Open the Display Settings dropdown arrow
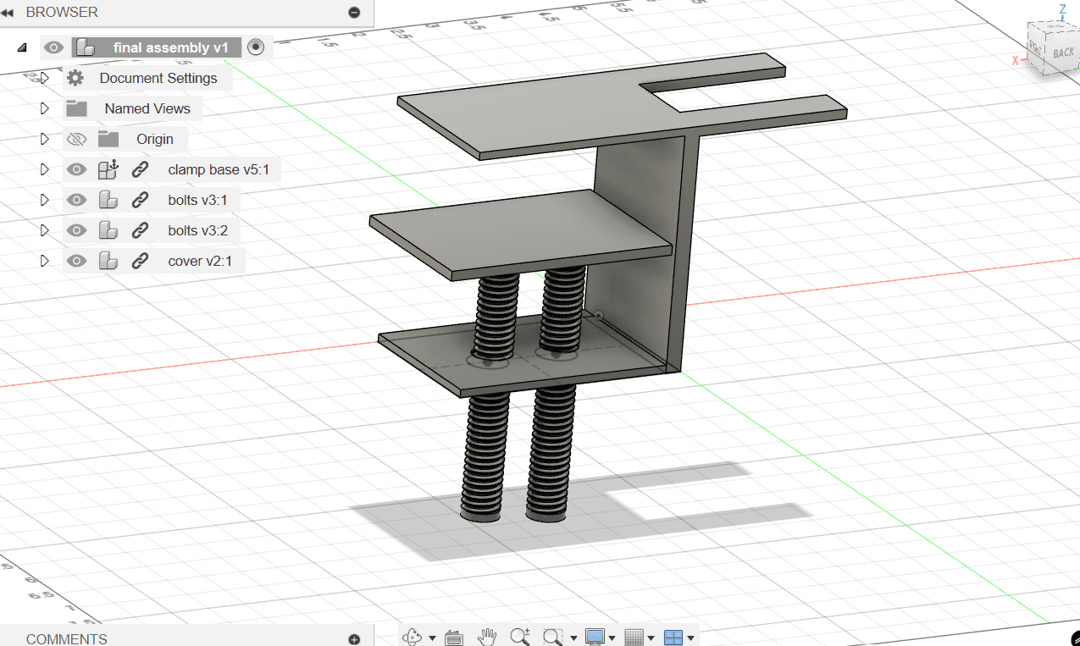 pos(612,638)
